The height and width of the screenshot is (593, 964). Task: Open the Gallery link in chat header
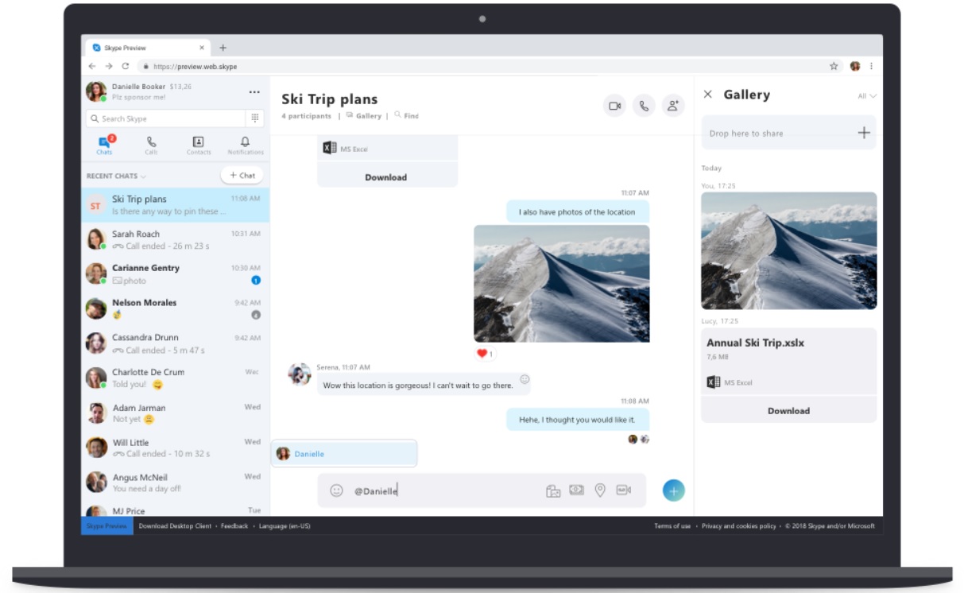(363, 116)
